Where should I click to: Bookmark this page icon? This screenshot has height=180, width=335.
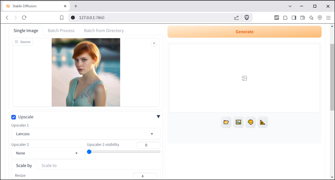[62, 18]
